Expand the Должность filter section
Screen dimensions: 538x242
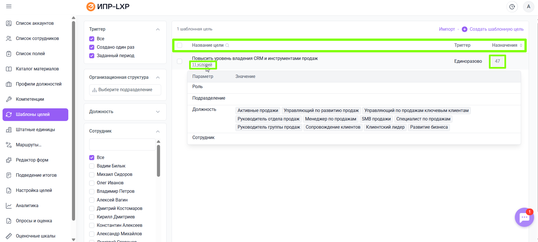click(x=158, y=112)
